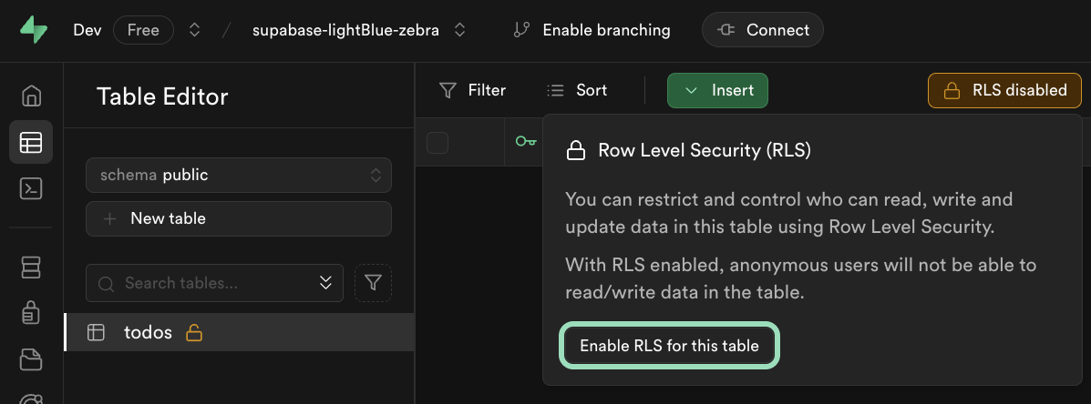The image size is (1091, 404).
Task: Click Enable branching
Action: pyautogui.click(x=592, y=31)
